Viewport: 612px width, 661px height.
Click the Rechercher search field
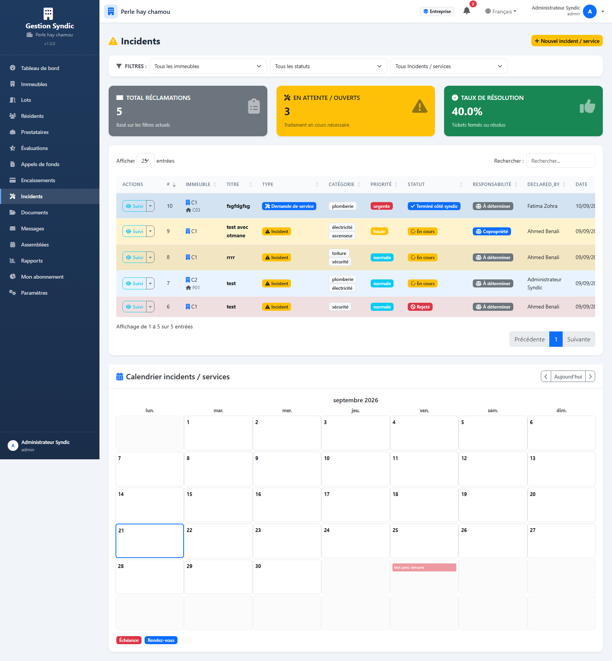(560, 161)
